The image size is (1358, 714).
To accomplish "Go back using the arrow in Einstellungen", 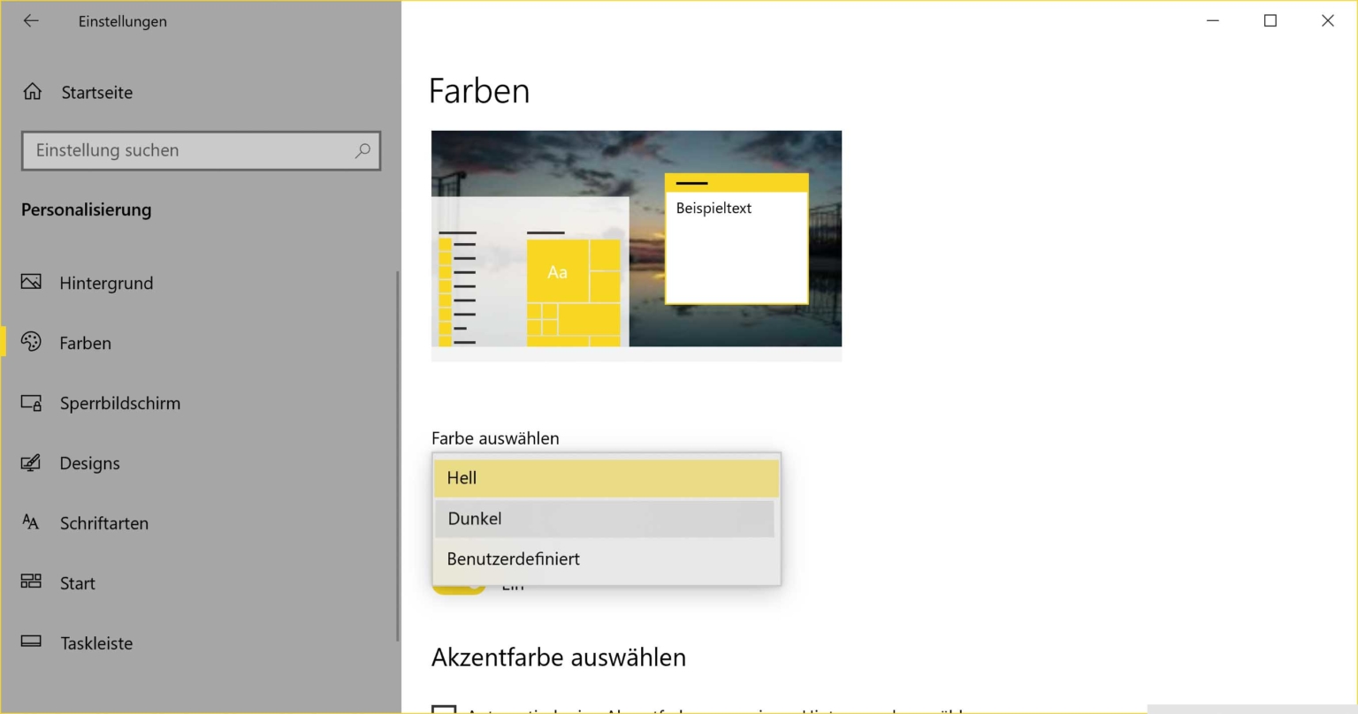I will (31, 20).
